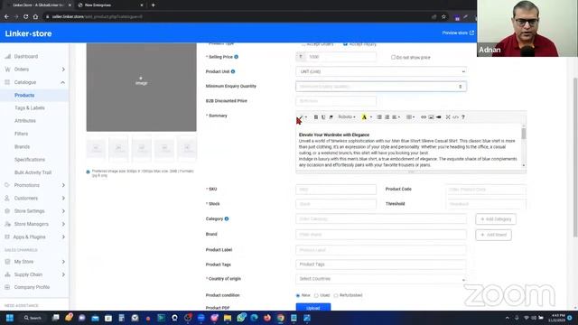This screenshot has height=325, width=578.
Task: Open the highlight color dropdown arrow
Action: tap(371, 117)
